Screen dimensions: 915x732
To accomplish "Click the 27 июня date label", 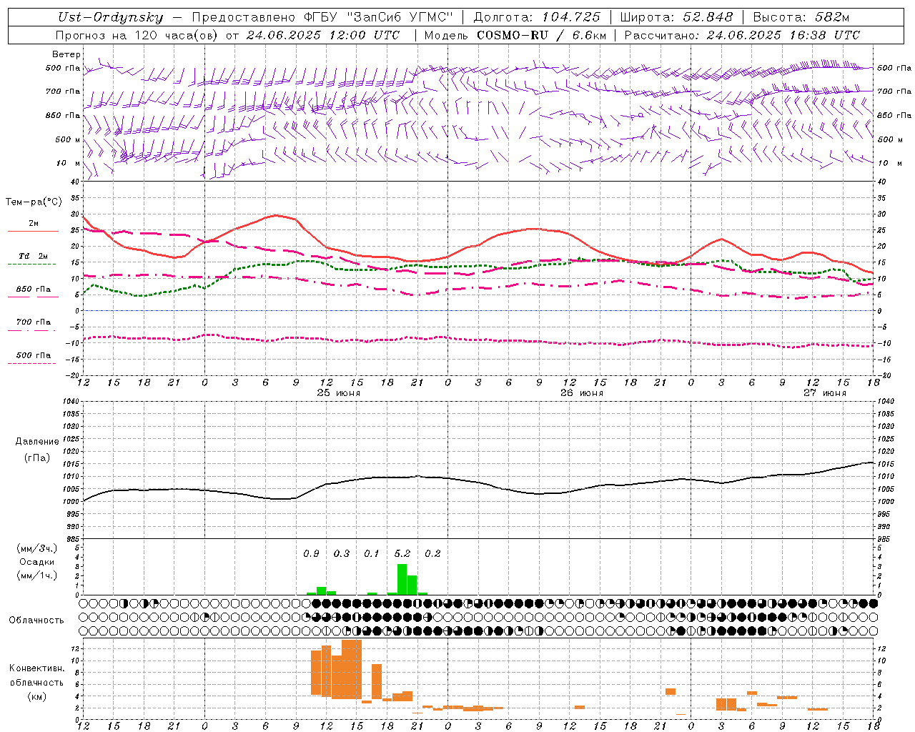I will (x=824, y=393).
